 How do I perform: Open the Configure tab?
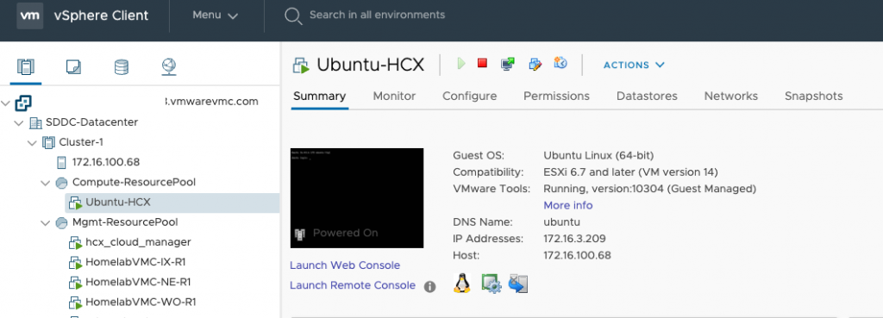coord(470,97)
